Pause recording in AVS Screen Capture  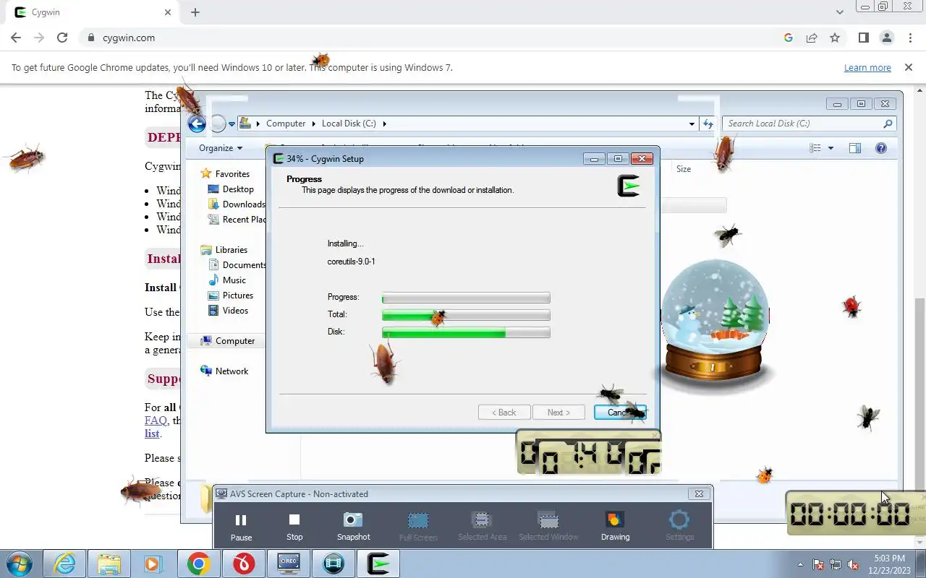click(241, 527)
